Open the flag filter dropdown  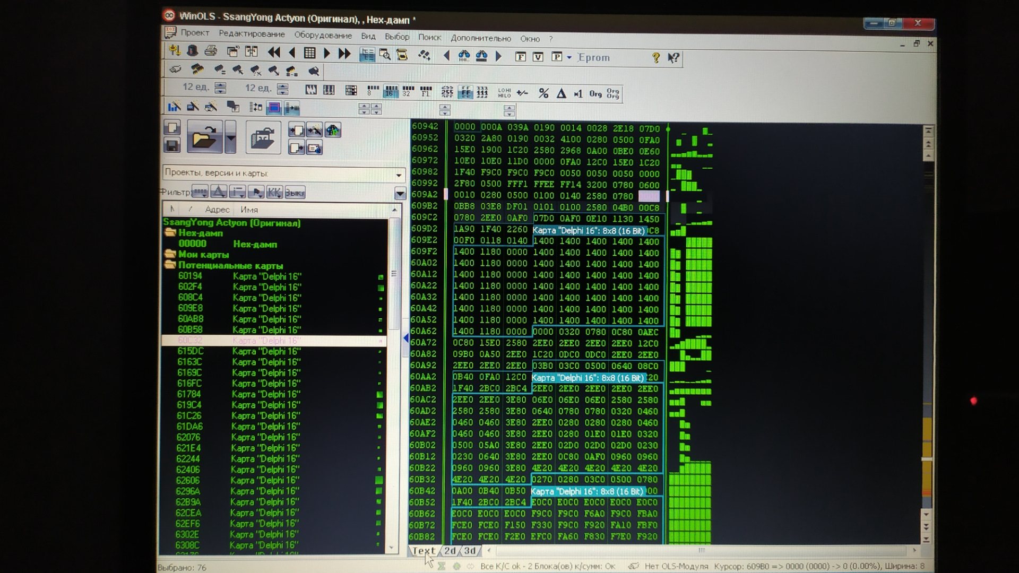point(256,192)
